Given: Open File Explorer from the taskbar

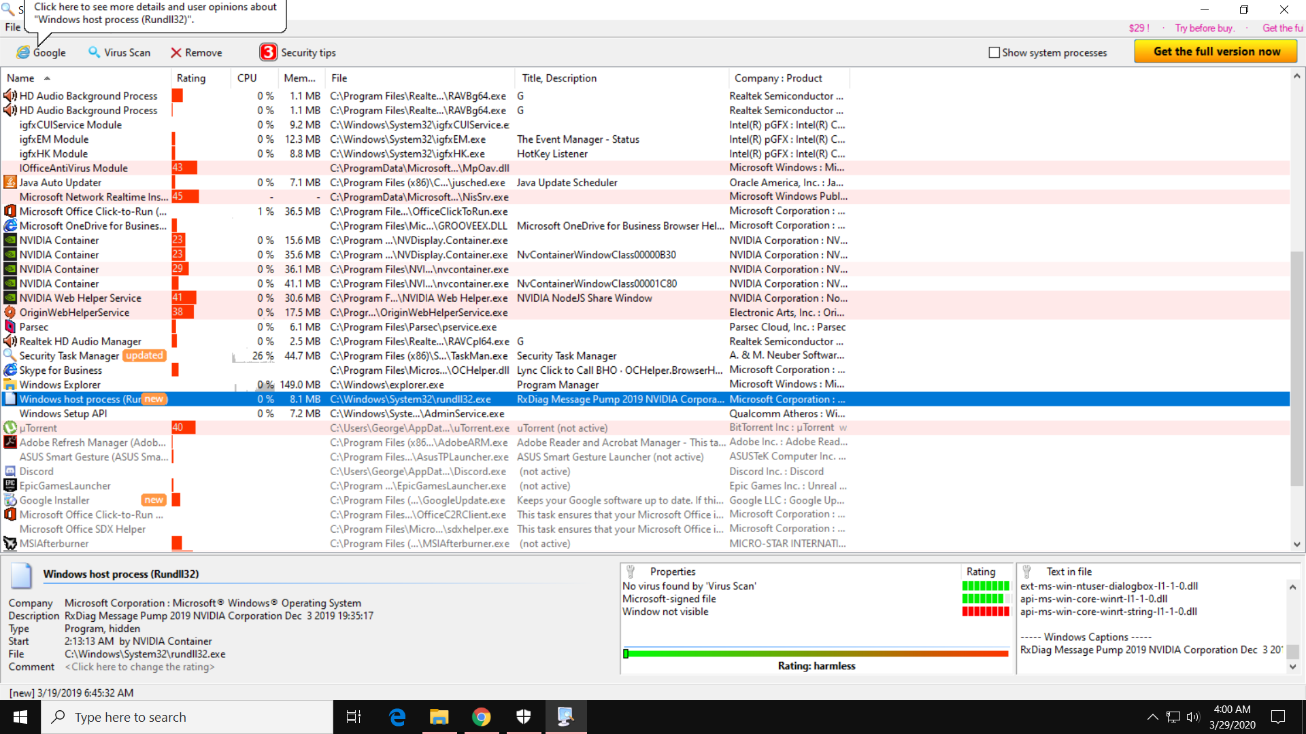Looking at the screenshot, I should pos(439,717).
